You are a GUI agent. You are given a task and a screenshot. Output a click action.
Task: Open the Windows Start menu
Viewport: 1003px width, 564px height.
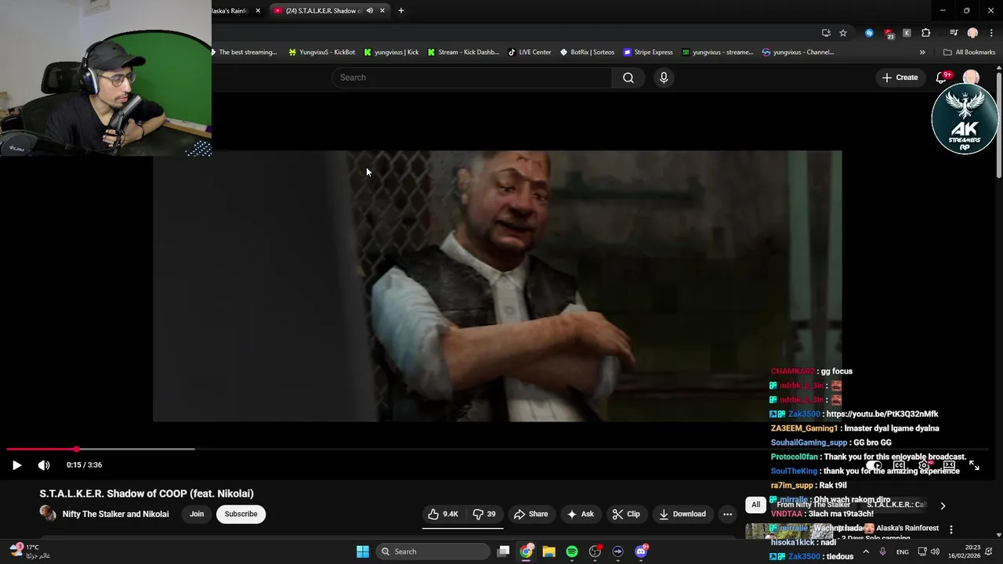(363, 551)
